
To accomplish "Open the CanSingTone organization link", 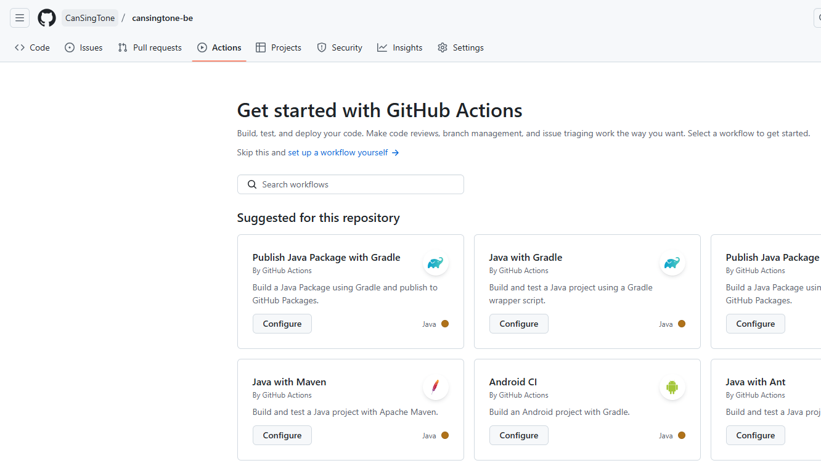I will 90,18.
